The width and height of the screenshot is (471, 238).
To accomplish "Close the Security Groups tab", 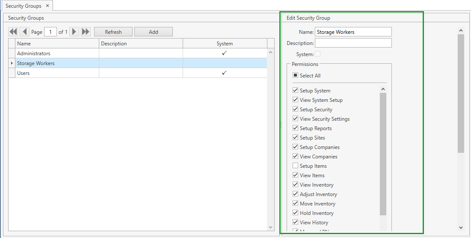I will (x=47, y=6).
